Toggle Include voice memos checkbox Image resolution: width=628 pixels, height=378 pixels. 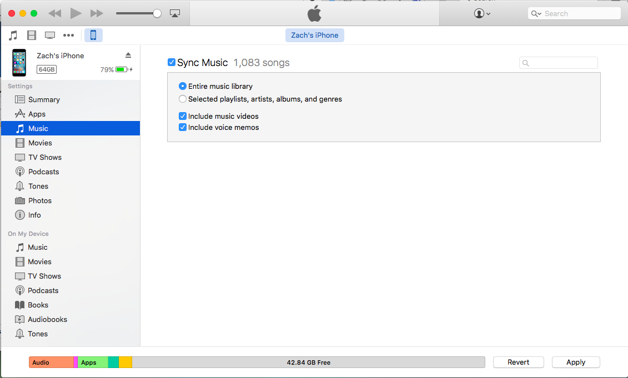tap(183, 127)
